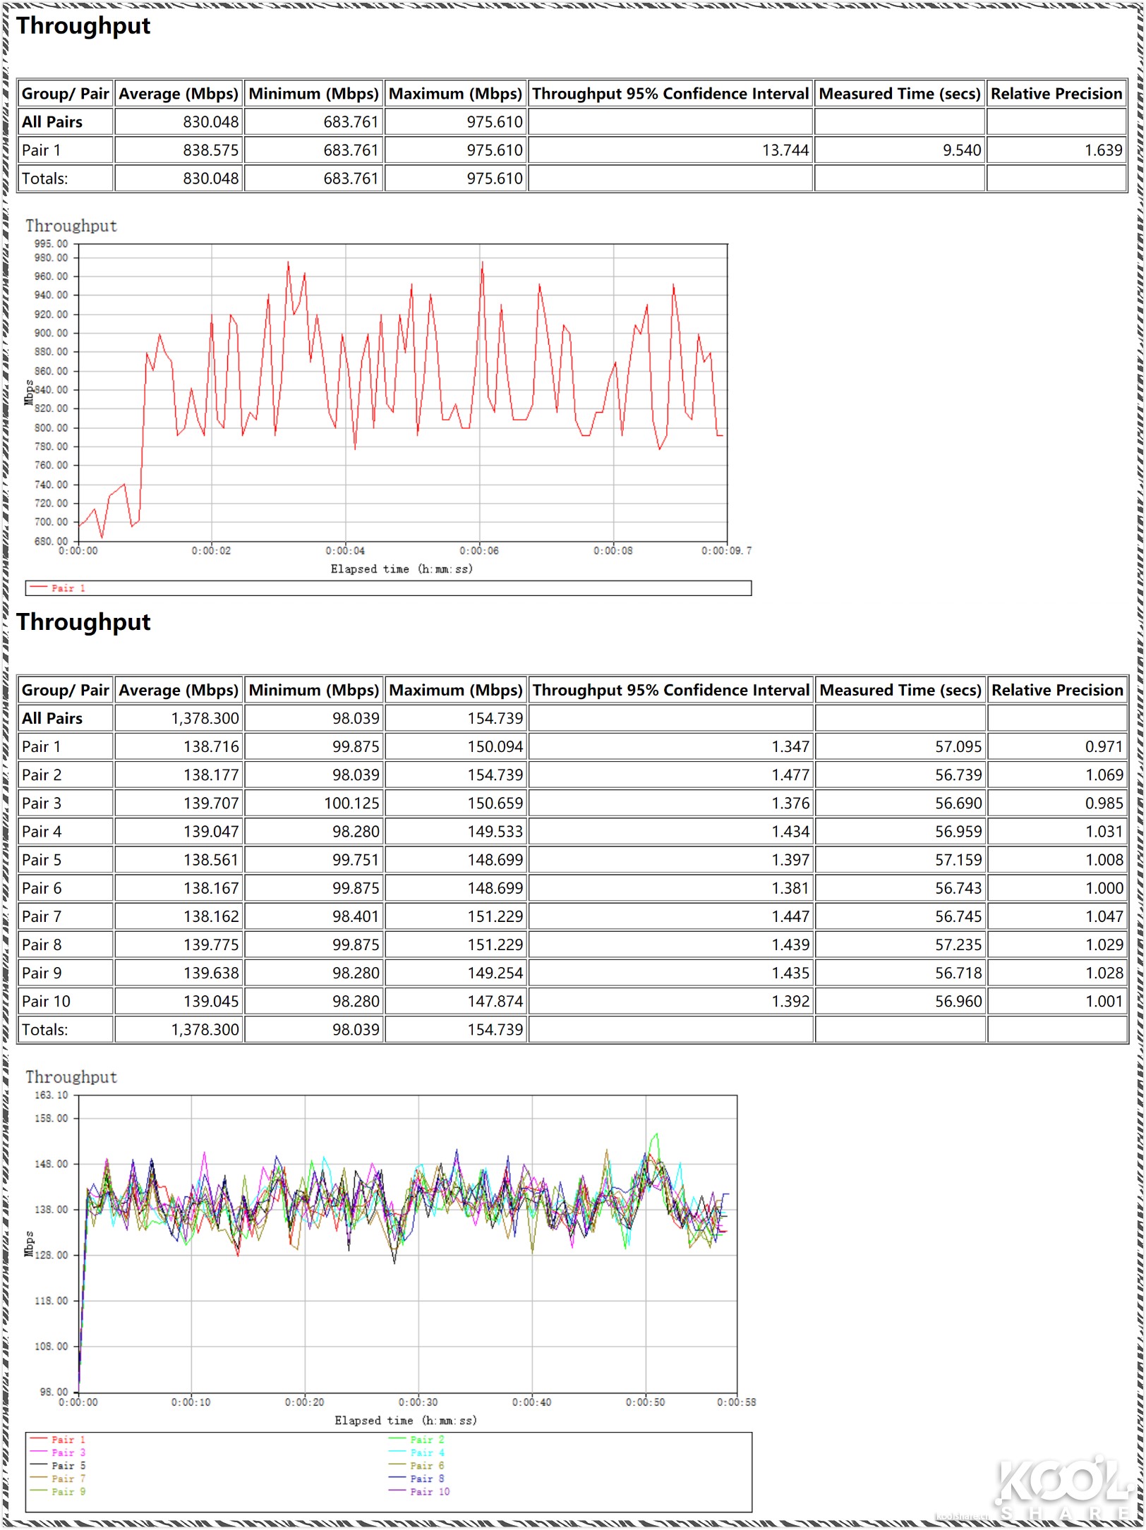The image size is (1146, 1530).
Task: Click the 0:00:30 tick on second chart
Action: (x=418, y=1402)
